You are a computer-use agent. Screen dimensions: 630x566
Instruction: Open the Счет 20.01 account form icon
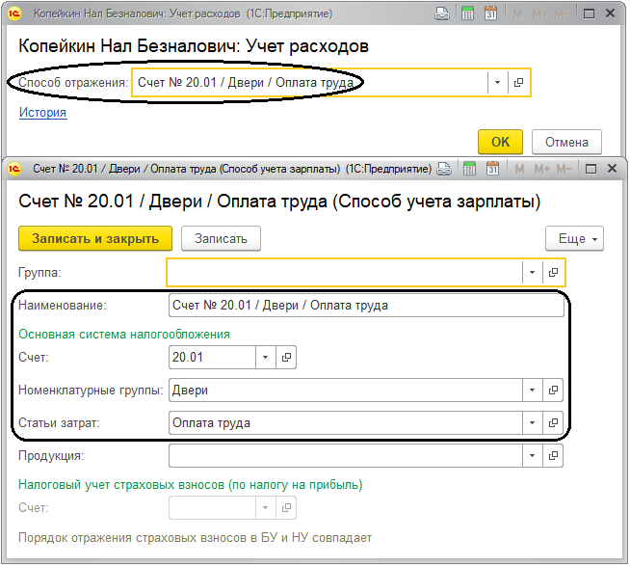point(286,357)
